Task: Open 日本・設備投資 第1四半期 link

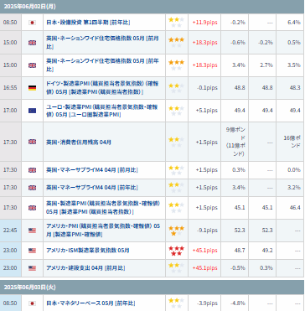Action: pos(88,23)
